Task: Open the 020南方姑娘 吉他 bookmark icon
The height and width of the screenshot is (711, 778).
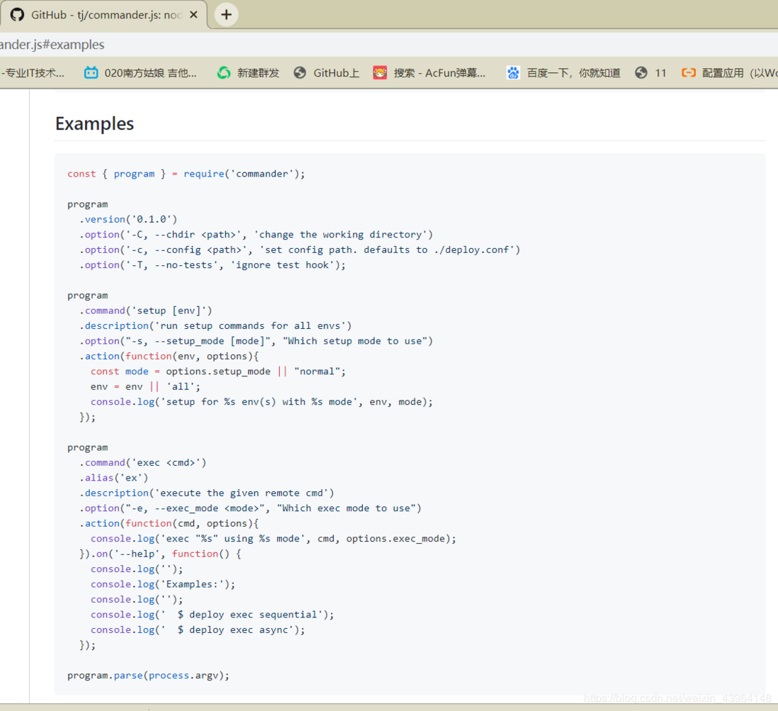Action: point(91,73)
